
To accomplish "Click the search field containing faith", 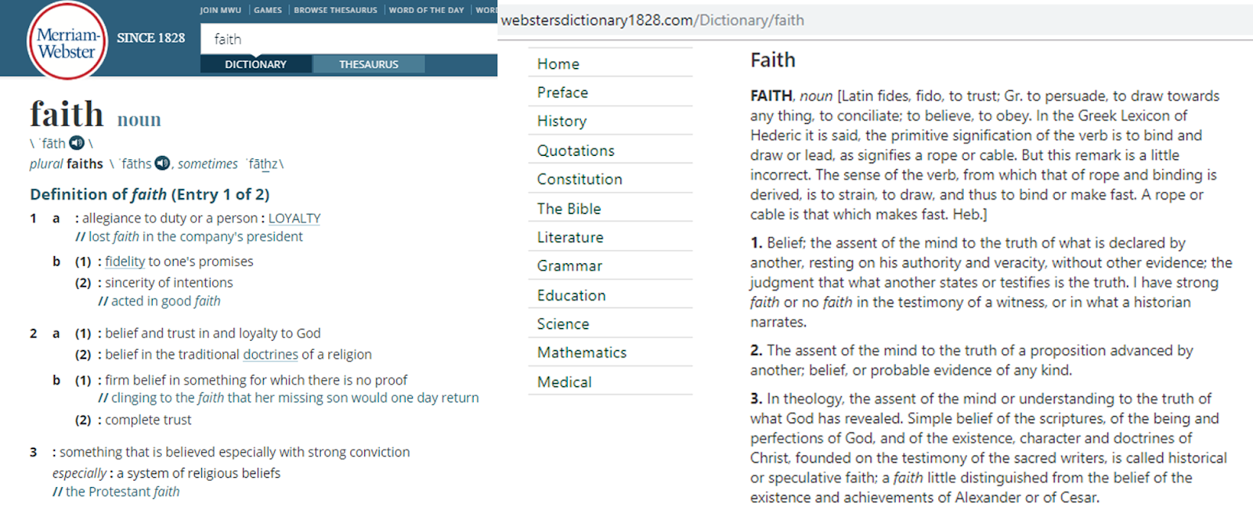I will [x=348, y=38].
